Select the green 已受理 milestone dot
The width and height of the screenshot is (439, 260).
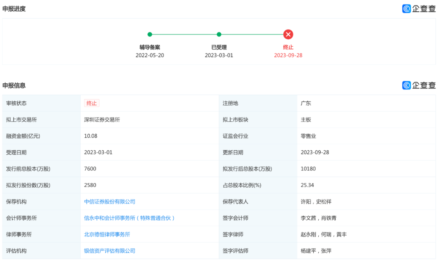[x=219, y=35]
